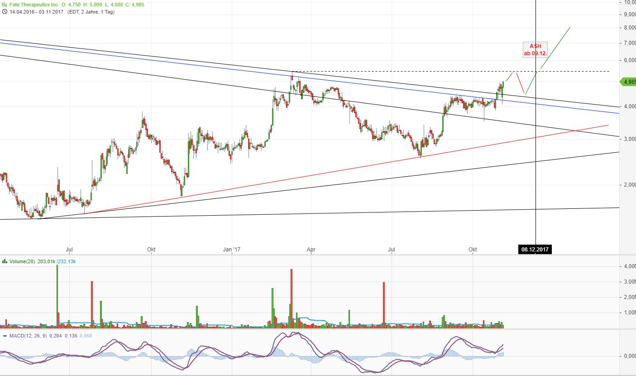The image size is (636, 376).
Task: Select the red ASH ab 09.12. annotation
Action: click(x=536, y=49)
